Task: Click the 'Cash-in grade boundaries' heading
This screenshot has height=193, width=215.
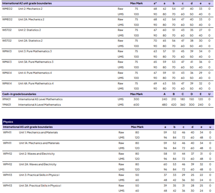Action: click(19, 94)
